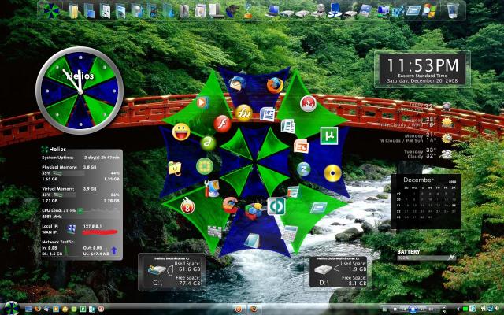
Task: Open the yellow folder in top dock
Action: (x=73, y=11)
